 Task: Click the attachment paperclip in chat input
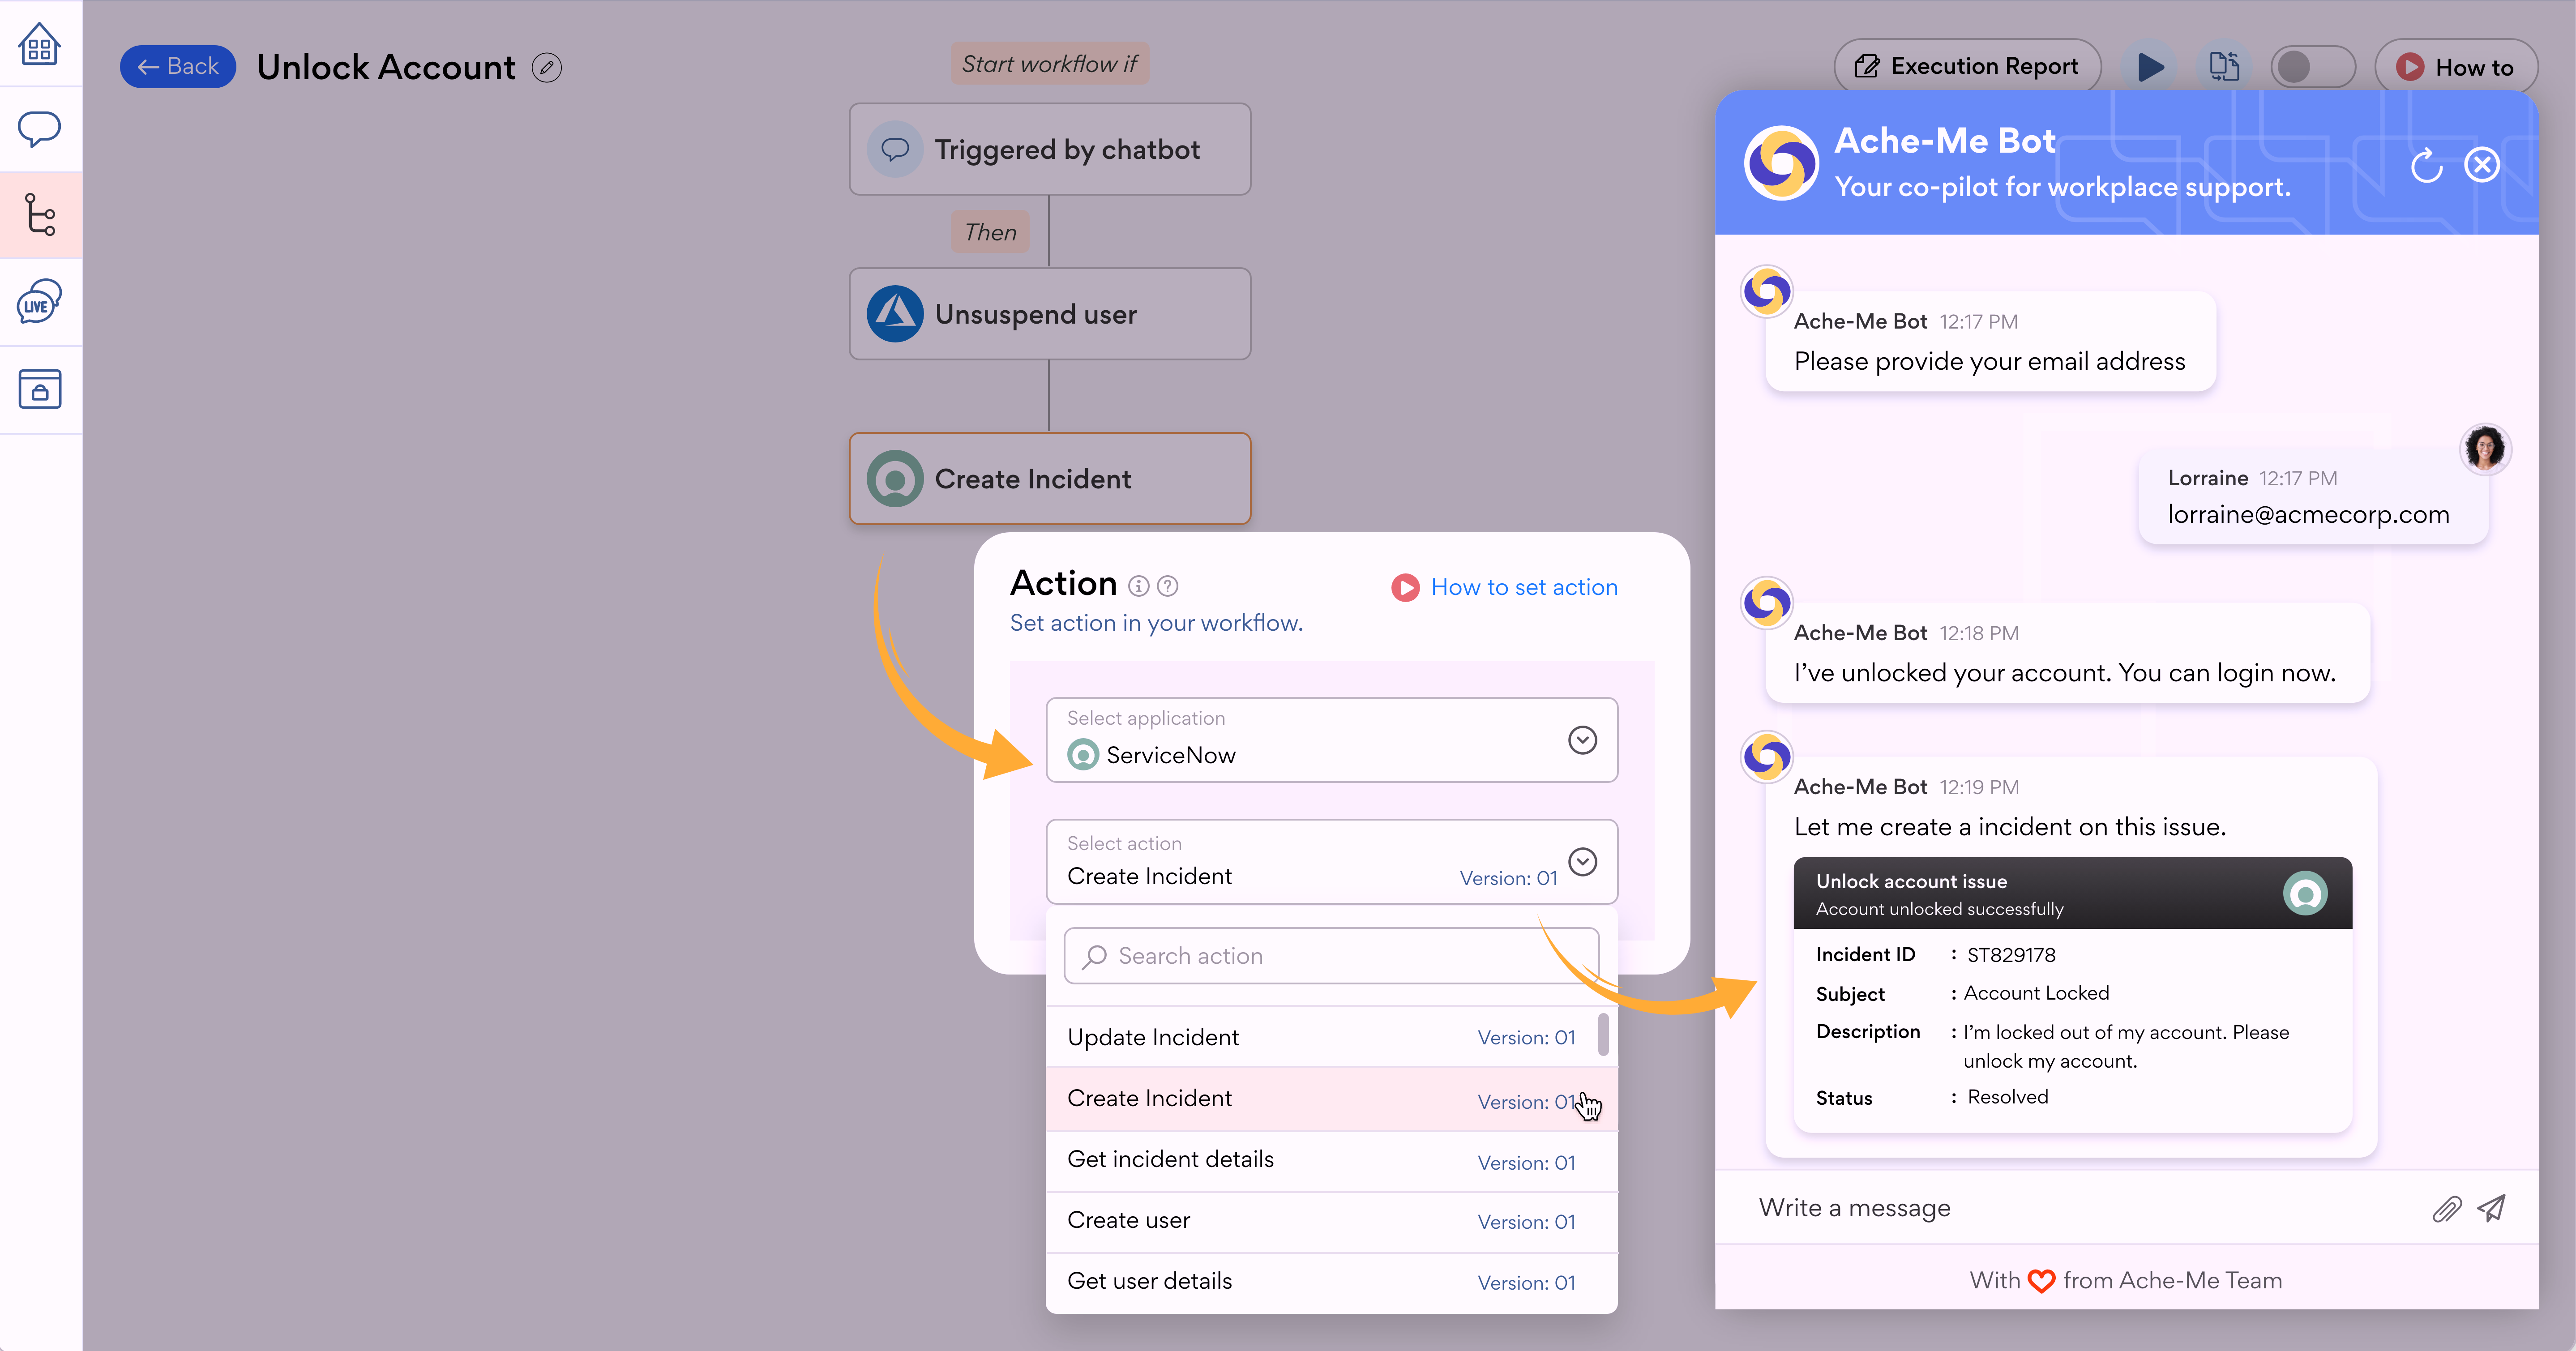[x=2447, y=1208]
